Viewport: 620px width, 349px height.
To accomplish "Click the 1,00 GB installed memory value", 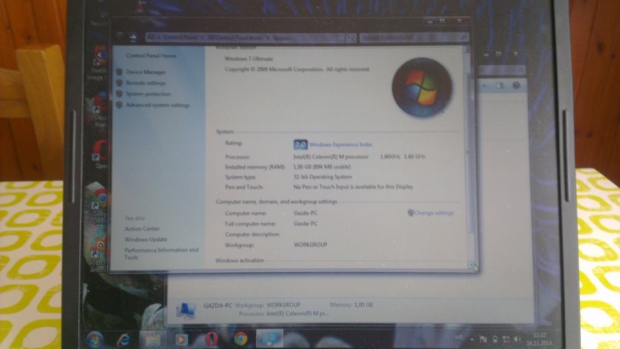I will coord(322,166).
